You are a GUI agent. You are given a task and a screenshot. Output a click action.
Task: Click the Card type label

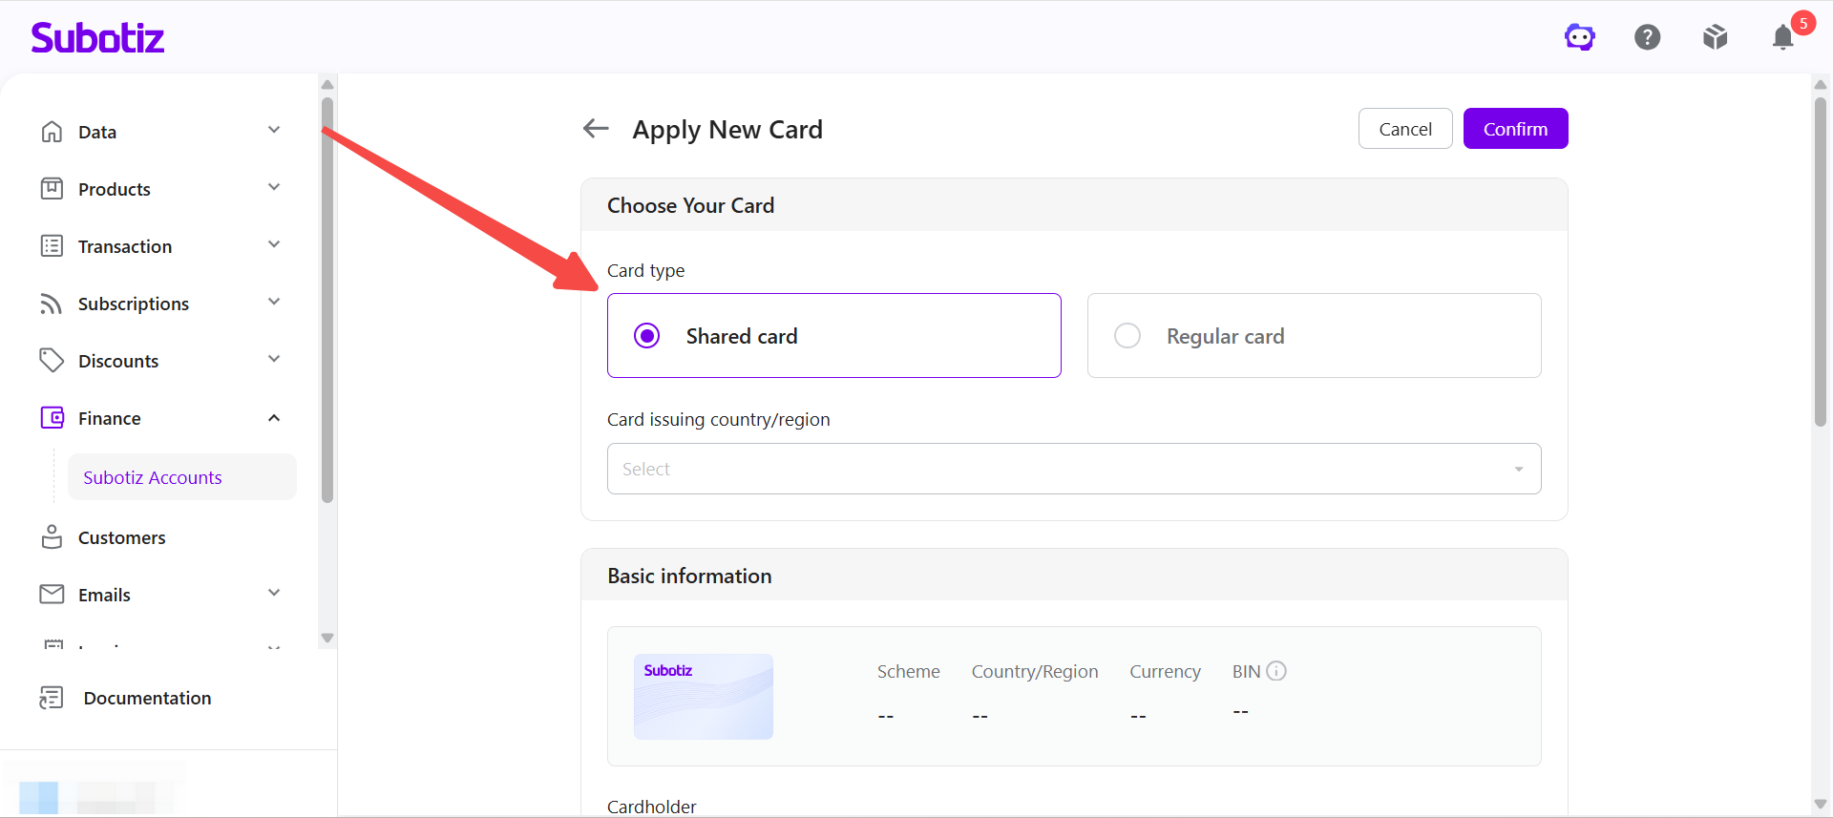pos(646,271)
